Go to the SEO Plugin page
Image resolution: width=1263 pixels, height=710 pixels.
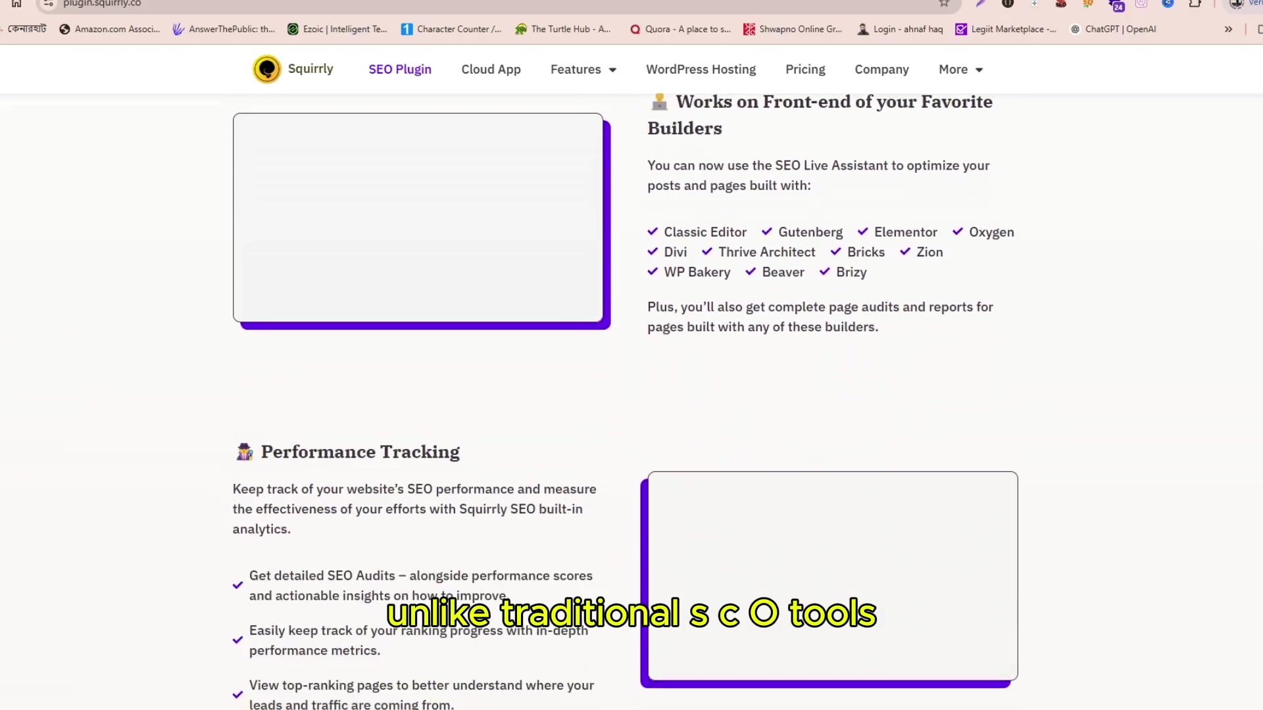(x=400, y=70)
